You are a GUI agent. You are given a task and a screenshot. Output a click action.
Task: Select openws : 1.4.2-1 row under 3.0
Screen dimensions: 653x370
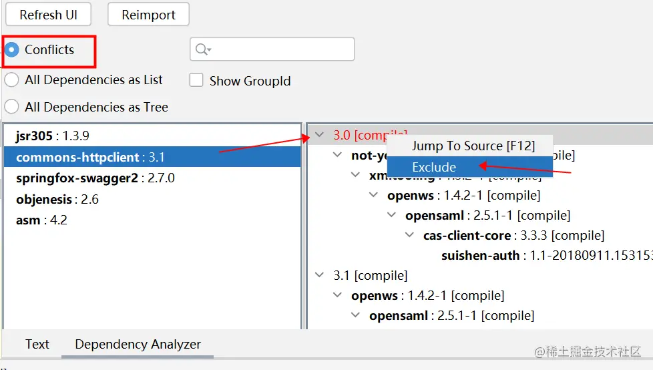point(463,196)
